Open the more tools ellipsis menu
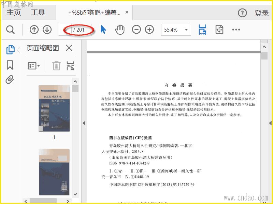The height and width of the screenshot is (204, 273). (x=236, y=30)
